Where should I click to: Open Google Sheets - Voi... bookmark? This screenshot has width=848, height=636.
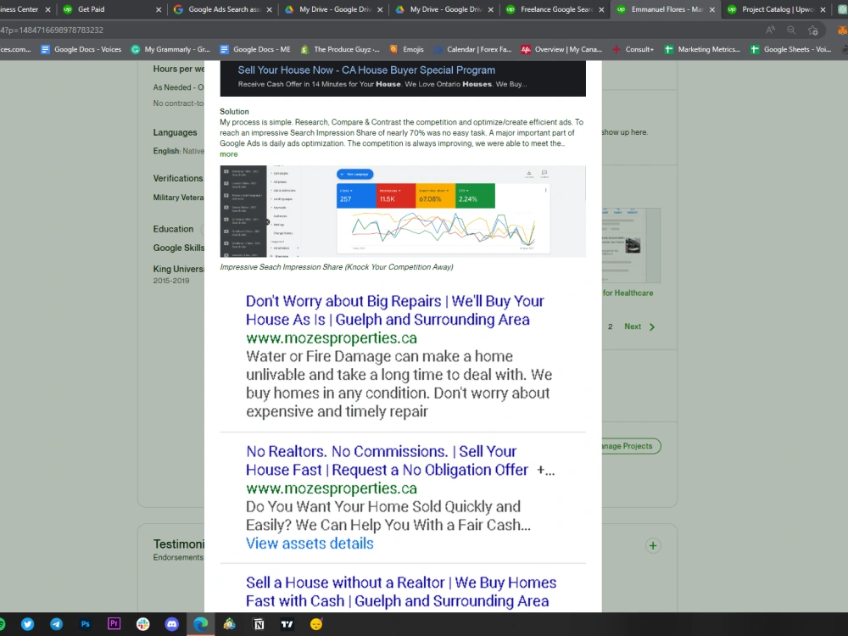(x=790, y=49)
